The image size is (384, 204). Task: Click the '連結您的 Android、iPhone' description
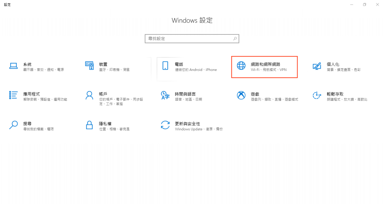(196, 70)
